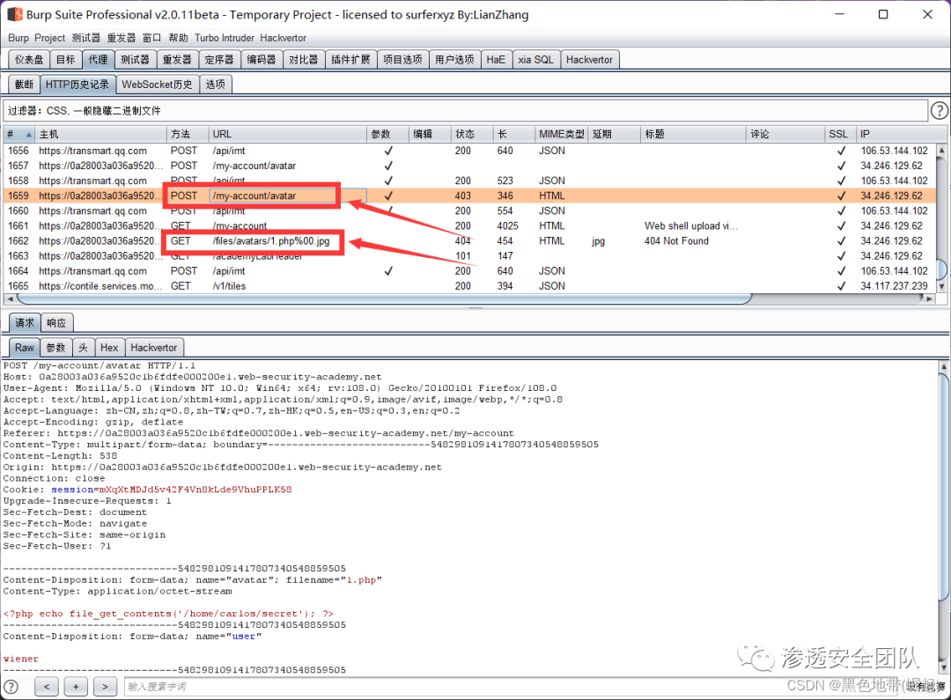Sort by the 方法 column header

188,134
